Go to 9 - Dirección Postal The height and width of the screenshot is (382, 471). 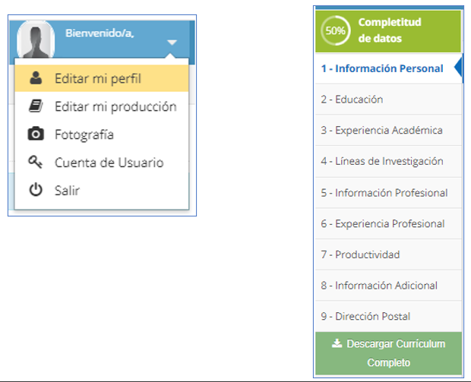click(388, 316)
